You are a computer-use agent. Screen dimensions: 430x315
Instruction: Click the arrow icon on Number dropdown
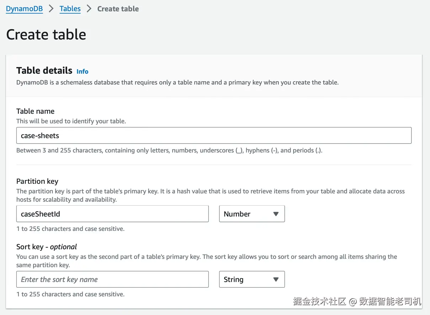[x=276, y=214]
